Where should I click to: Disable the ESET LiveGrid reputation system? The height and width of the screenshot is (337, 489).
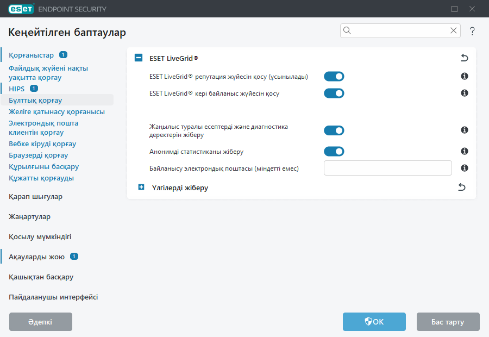pyautogui.click(x=334, y=77)
